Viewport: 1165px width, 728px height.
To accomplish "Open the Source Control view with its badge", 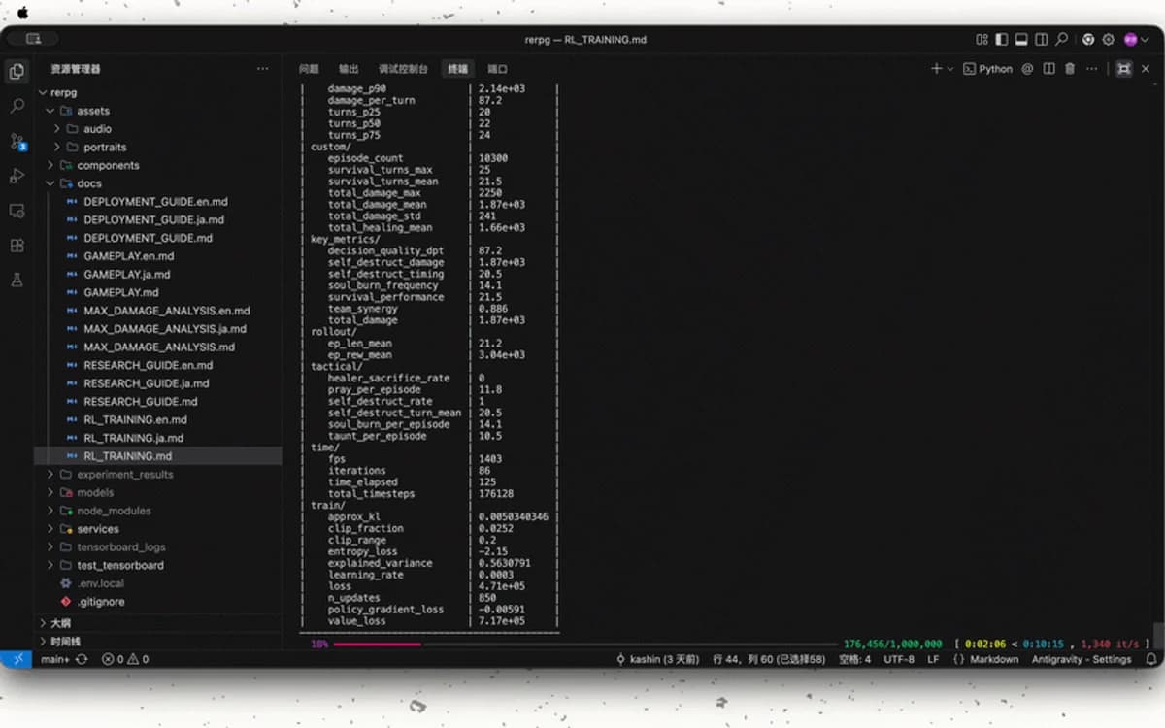I will (x=17, y=141).
